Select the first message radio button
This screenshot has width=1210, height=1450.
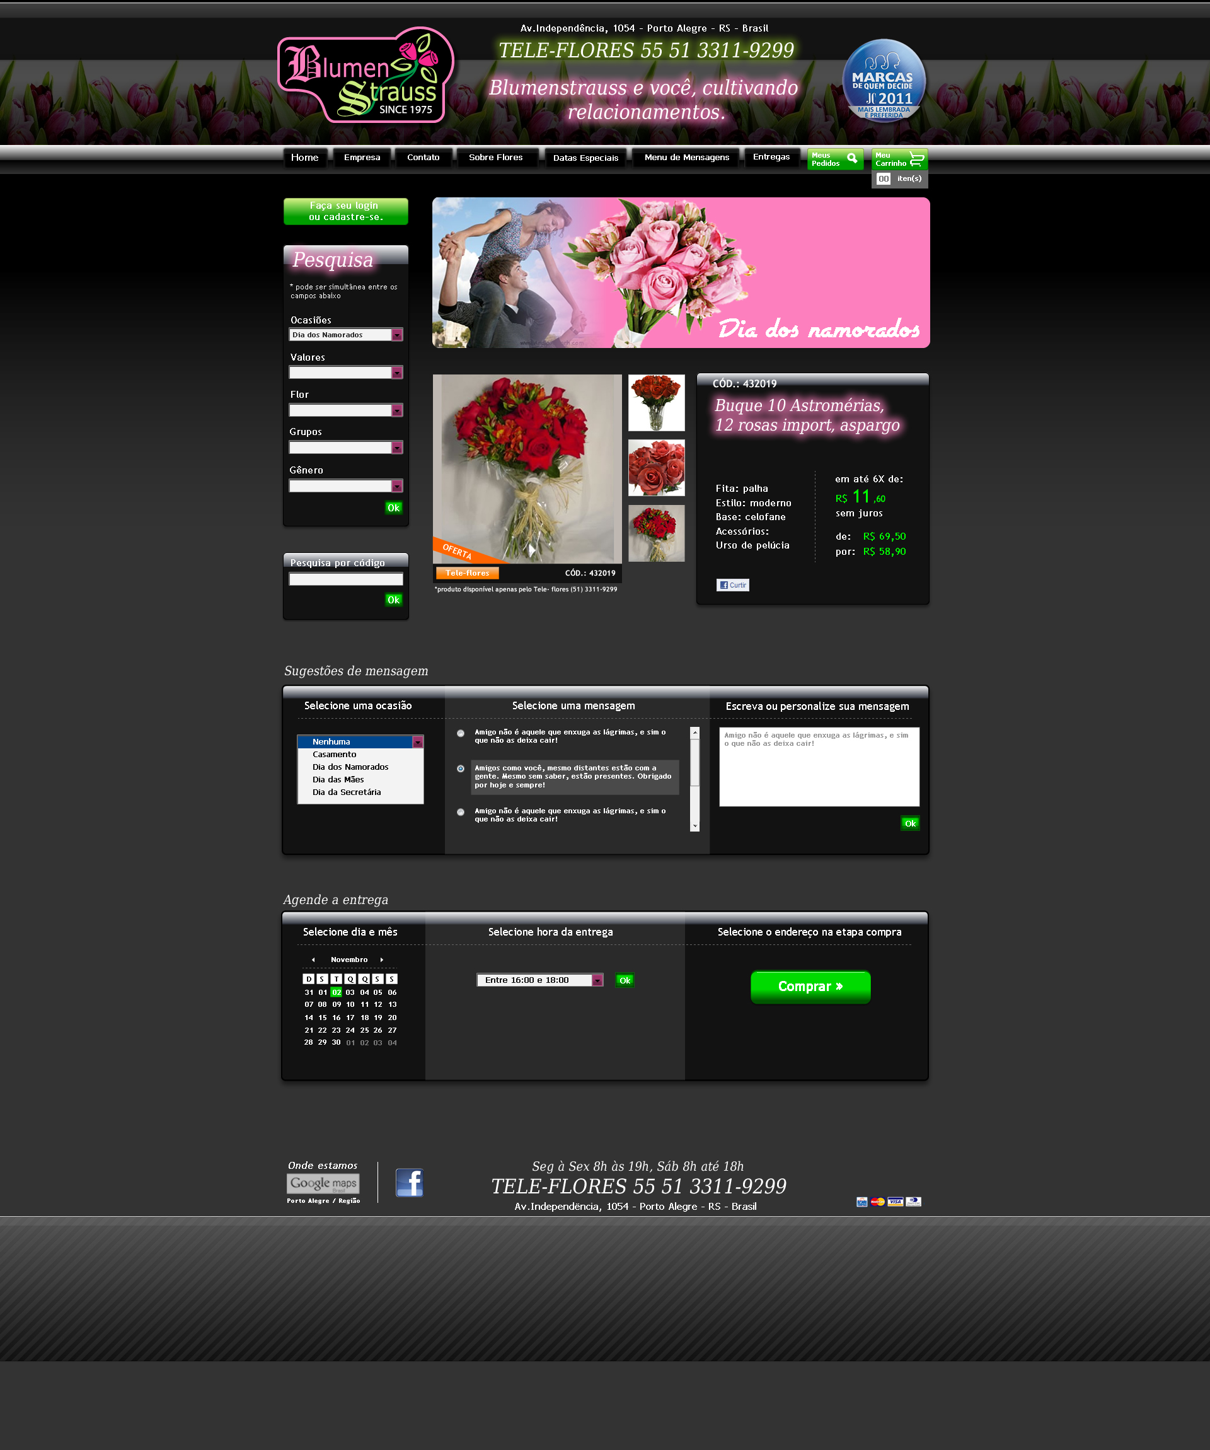461,733
